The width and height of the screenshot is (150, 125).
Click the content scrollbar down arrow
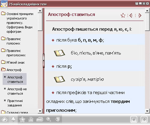coord(147,111)
